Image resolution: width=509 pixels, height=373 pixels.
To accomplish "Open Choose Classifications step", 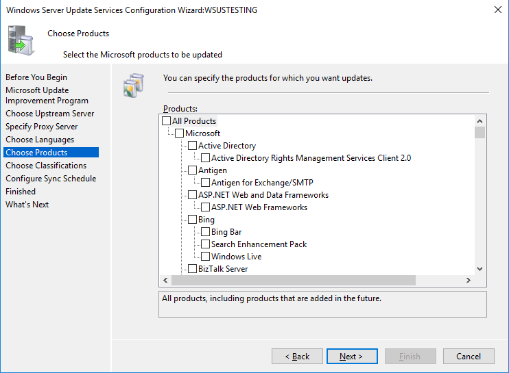I will pyautogui.click(x=46, y=166).
